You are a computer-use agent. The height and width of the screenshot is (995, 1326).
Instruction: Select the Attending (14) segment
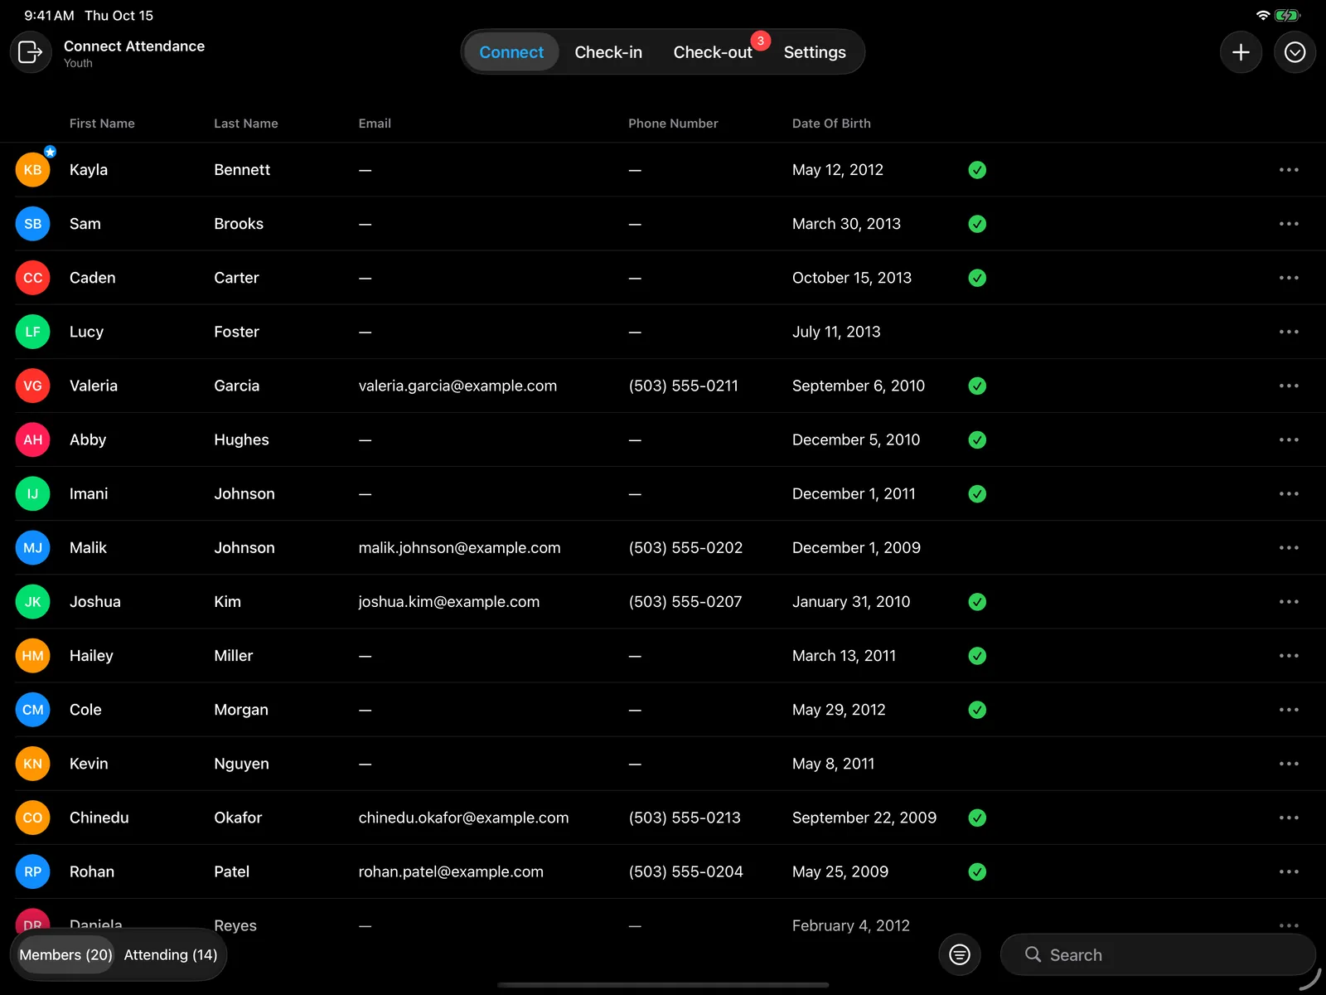point(171,954)
